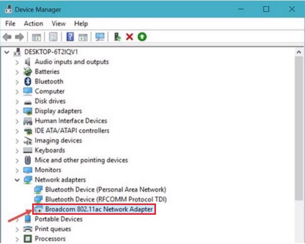The image size is (305, 244).
Task: Open the Help menu
Action: [x=81, y=24]
